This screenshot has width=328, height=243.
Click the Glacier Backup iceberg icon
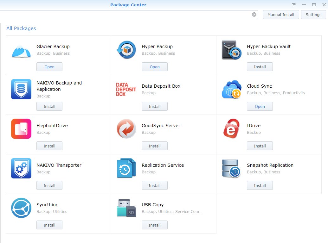pyautogui.click(x=21, y=51)
